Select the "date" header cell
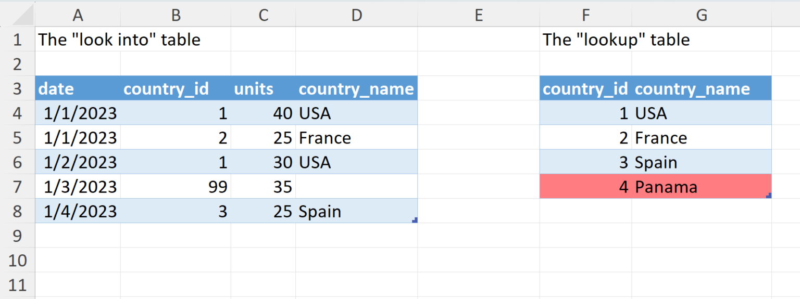Image resolution: width=800 pixels, height=299 pixels. click(78, 89)
